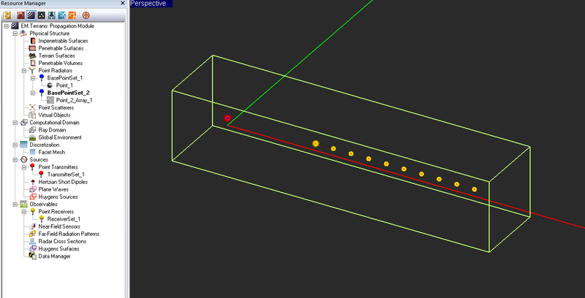Collapse the Point Radiators node
585x298 pixels.
click(24, 70)
